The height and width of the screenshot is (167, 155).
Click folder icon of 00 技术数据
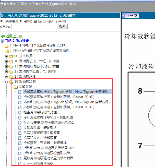coord(11,56)
